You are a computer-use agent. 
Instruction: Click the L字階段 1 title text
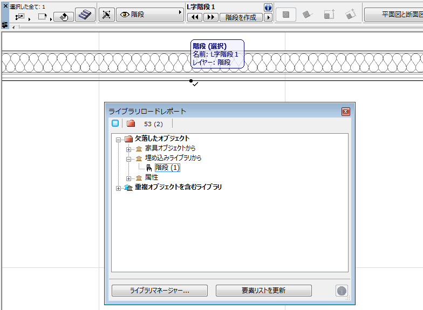tap(201, 7)
